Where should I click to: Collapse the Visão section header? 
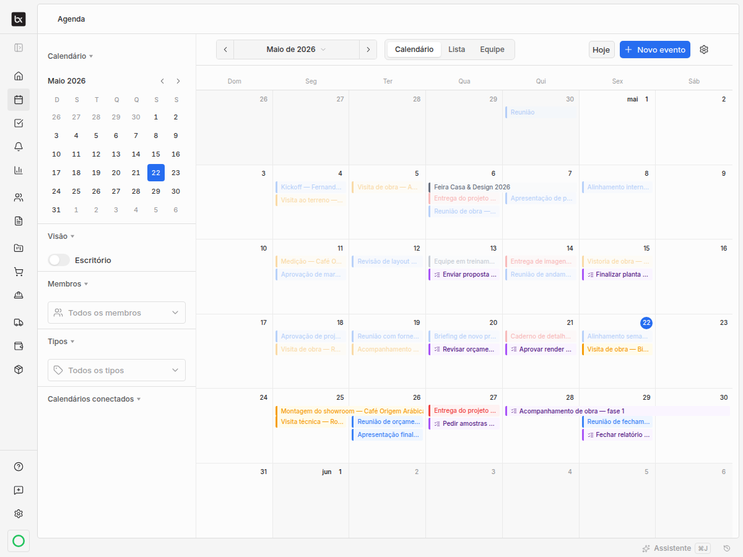pyautogui.click(x=61, y=236)
